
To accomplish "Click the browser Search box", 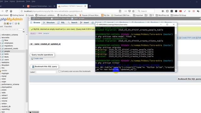I will [145, 11].
